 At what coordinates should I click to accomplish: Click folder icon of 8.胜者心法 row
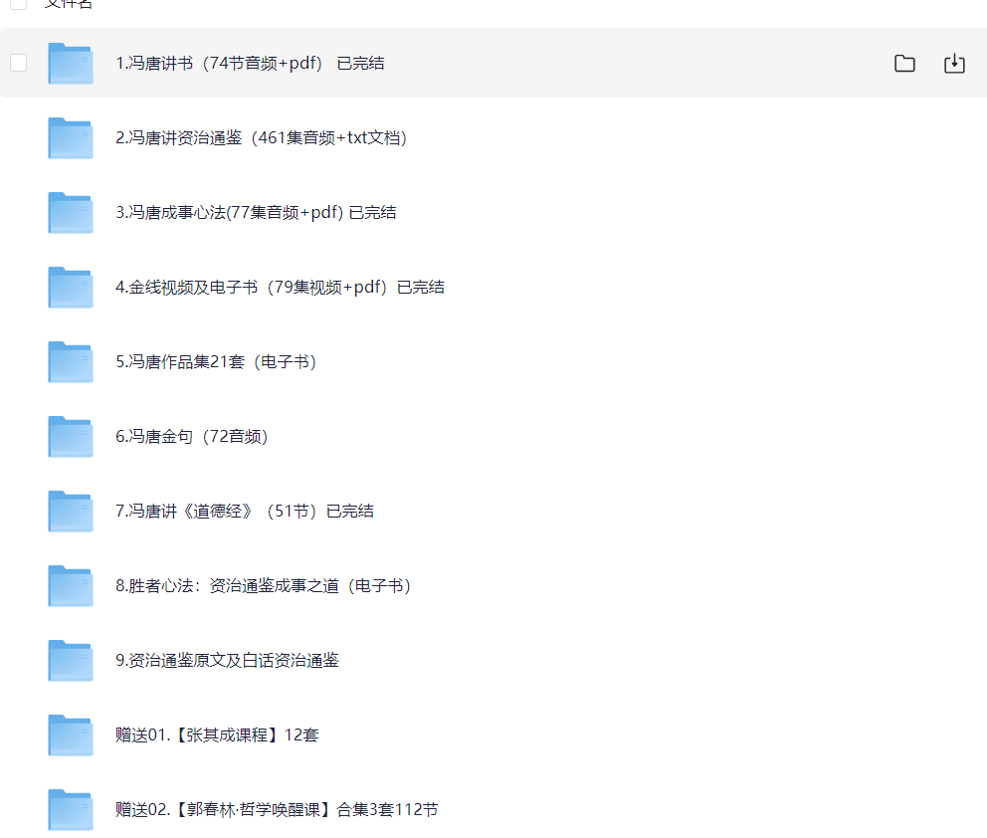(x=71, y=586)
